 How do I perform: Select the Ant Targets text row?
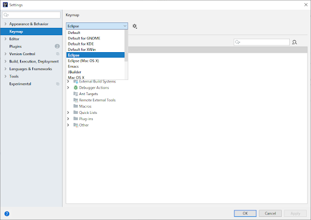coord(89,94)
